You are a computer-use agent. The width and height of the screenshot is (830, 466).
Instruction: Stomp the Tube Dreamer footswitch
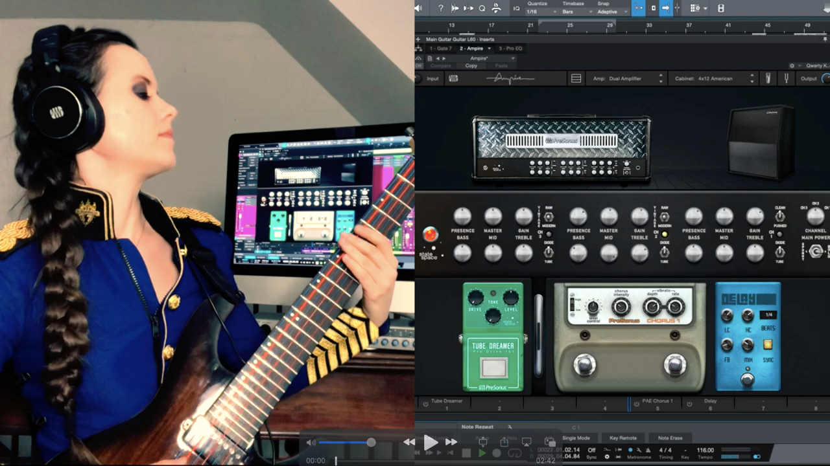pos(493,368)
